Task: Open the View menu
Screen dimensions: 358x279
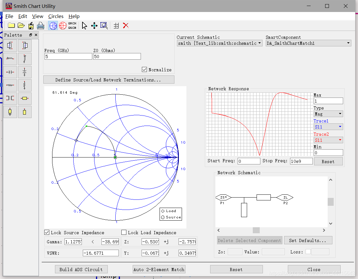Action: (x=38, y=16)
